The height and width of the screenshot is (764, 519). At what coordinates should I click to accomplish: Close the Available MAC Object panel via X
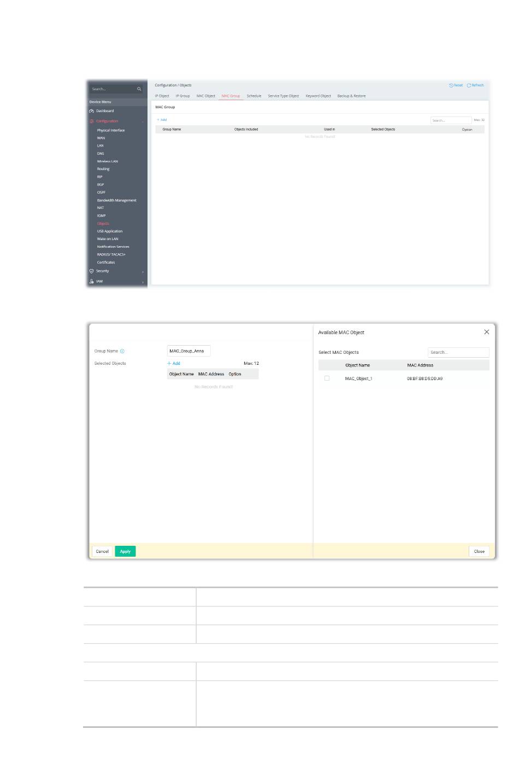[x=487, y=332]
